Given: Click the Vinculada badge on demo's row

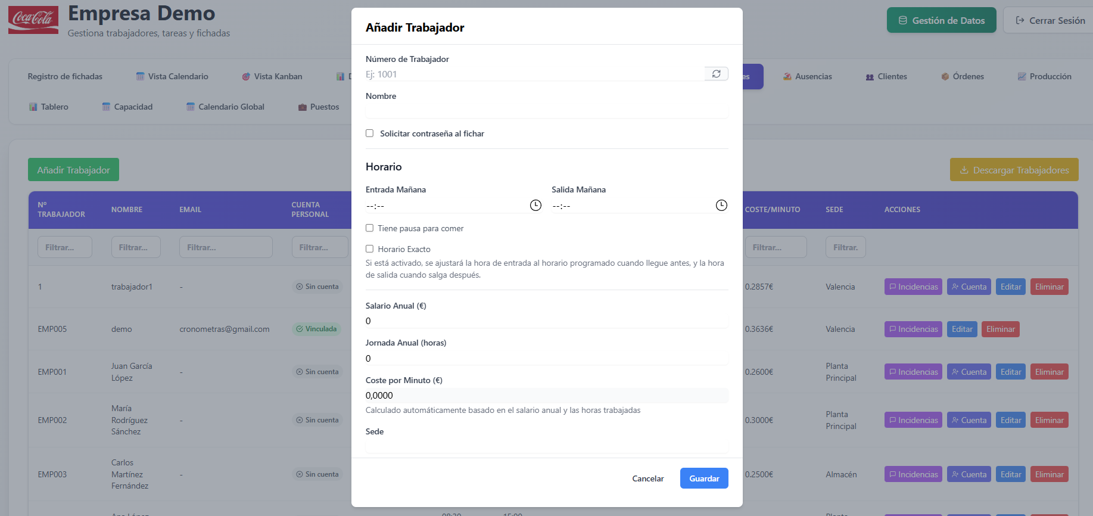Looking at the screenshot, I should pyautogui.click(x=316, y=328).
